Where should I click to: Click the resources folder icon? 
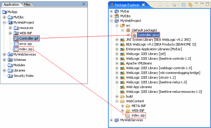(16, 28)
